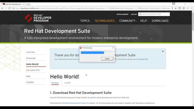Expand the Help menu in header

144,21
